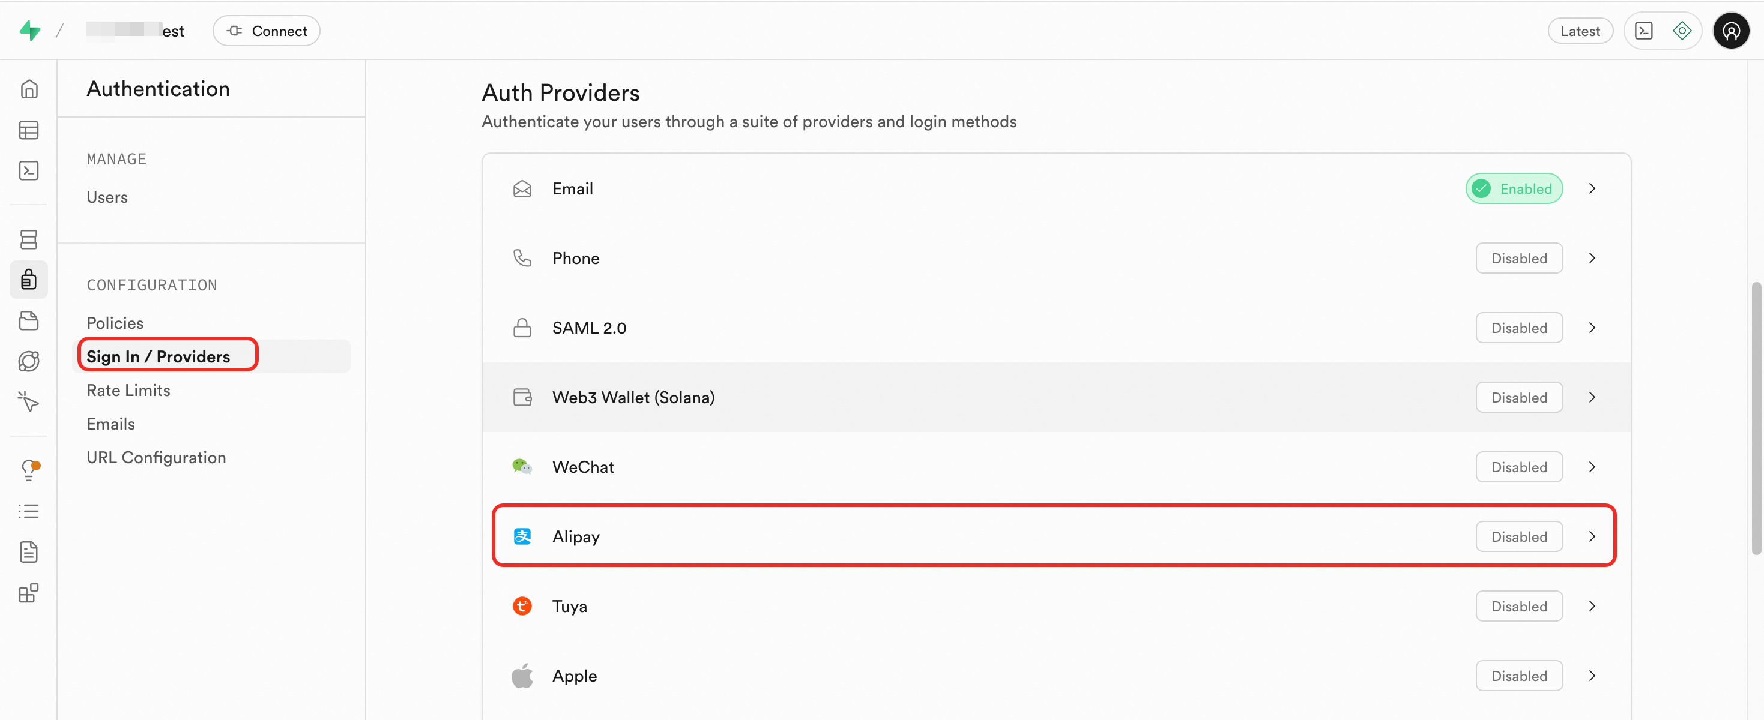Expand the Email provider chevron
The width and height of the screenshot is (1764, 720).
pyautogui.click(x=1592, y=188)
